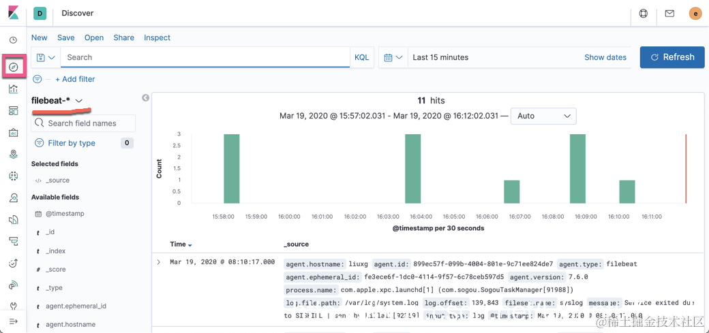The image size is (709, 333).
Task: Click Save in top menu
Action: pos(66,37)
